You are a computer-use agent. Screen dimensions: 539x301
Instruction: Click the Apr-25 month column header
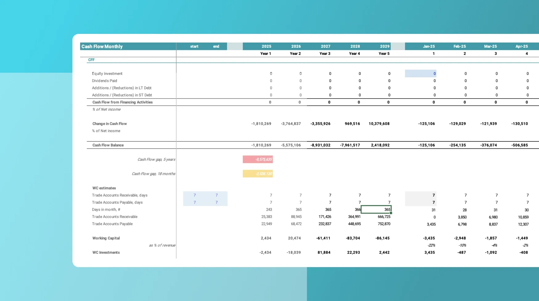521,47
